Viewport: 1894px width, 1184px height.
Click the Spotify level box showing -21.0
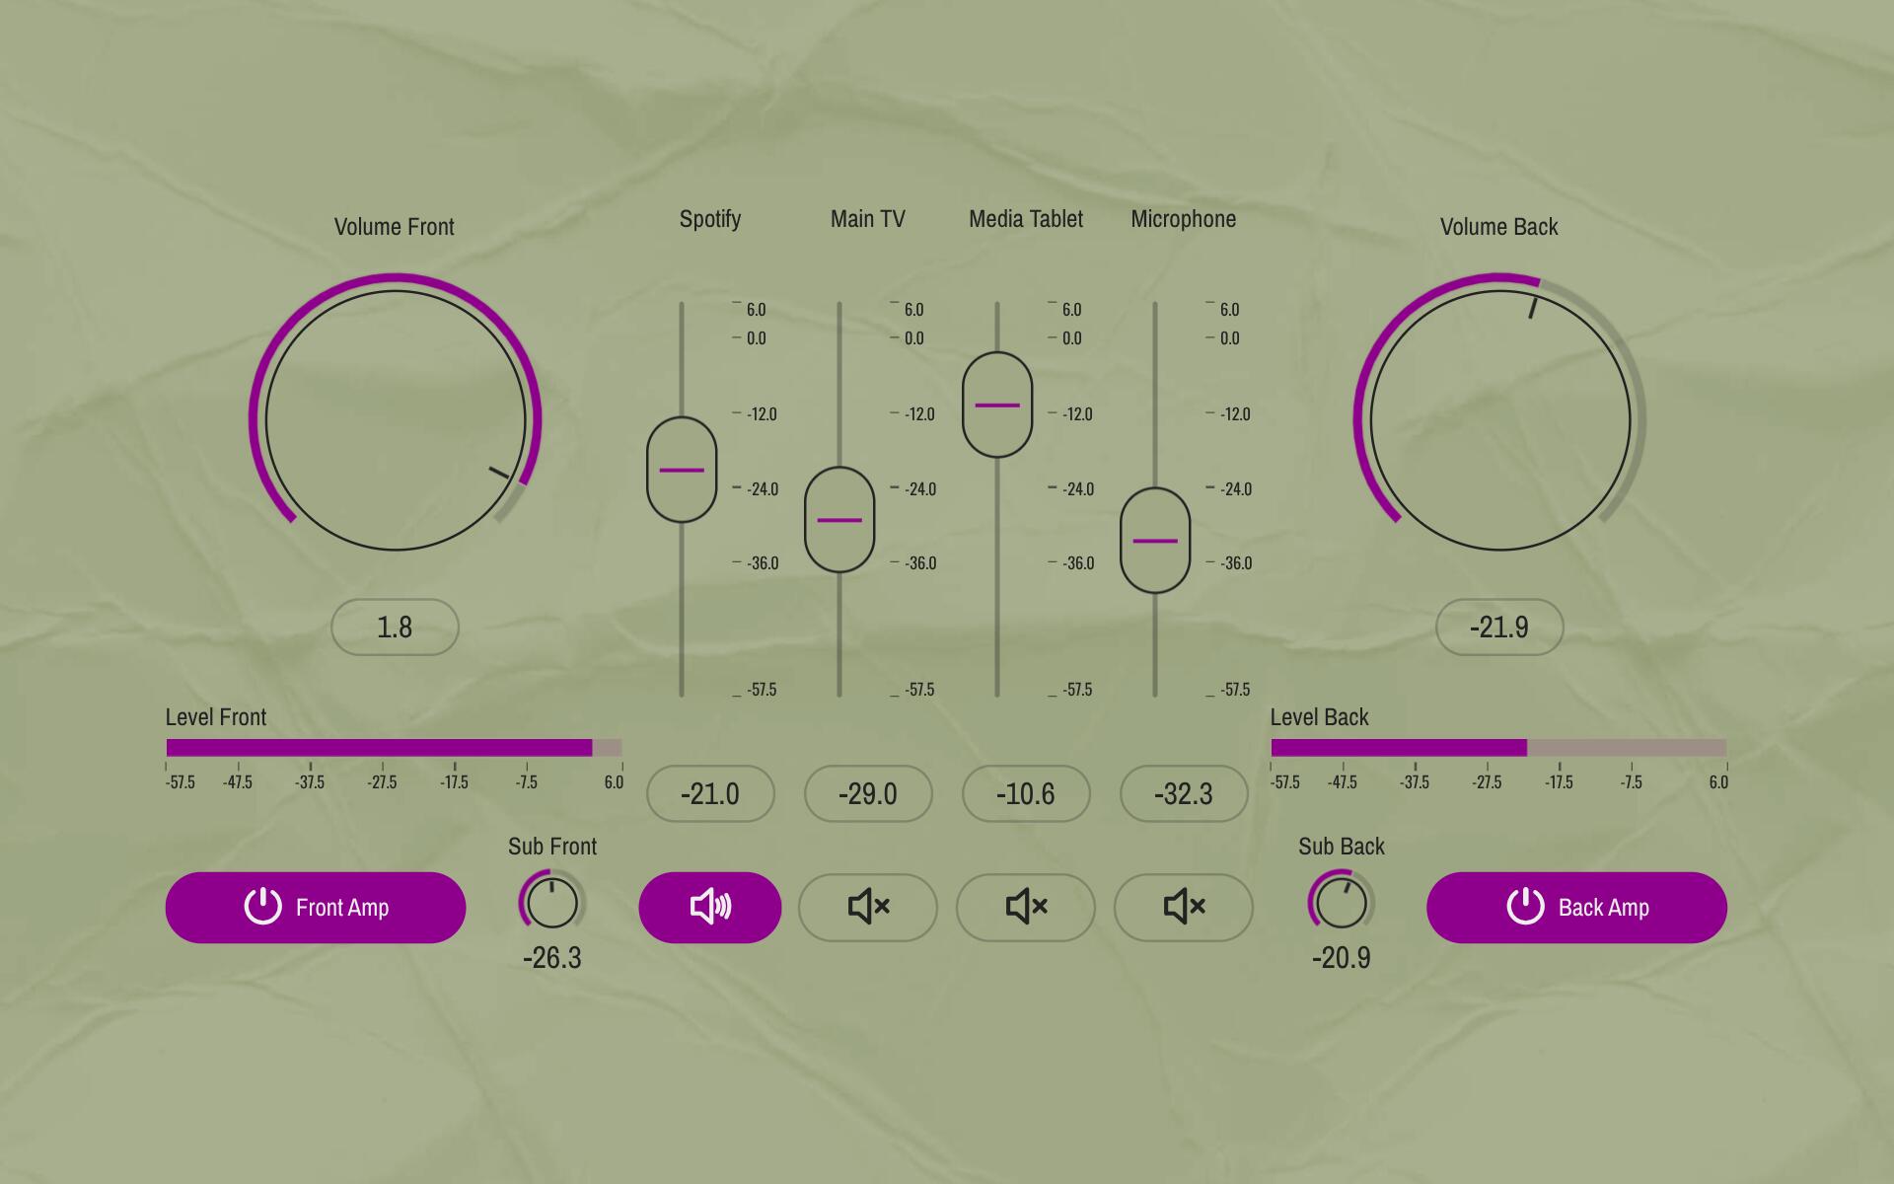pos(710,793)
